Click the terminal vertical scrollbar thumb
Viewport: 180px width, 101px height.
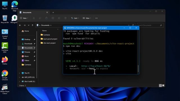(138, 68)
